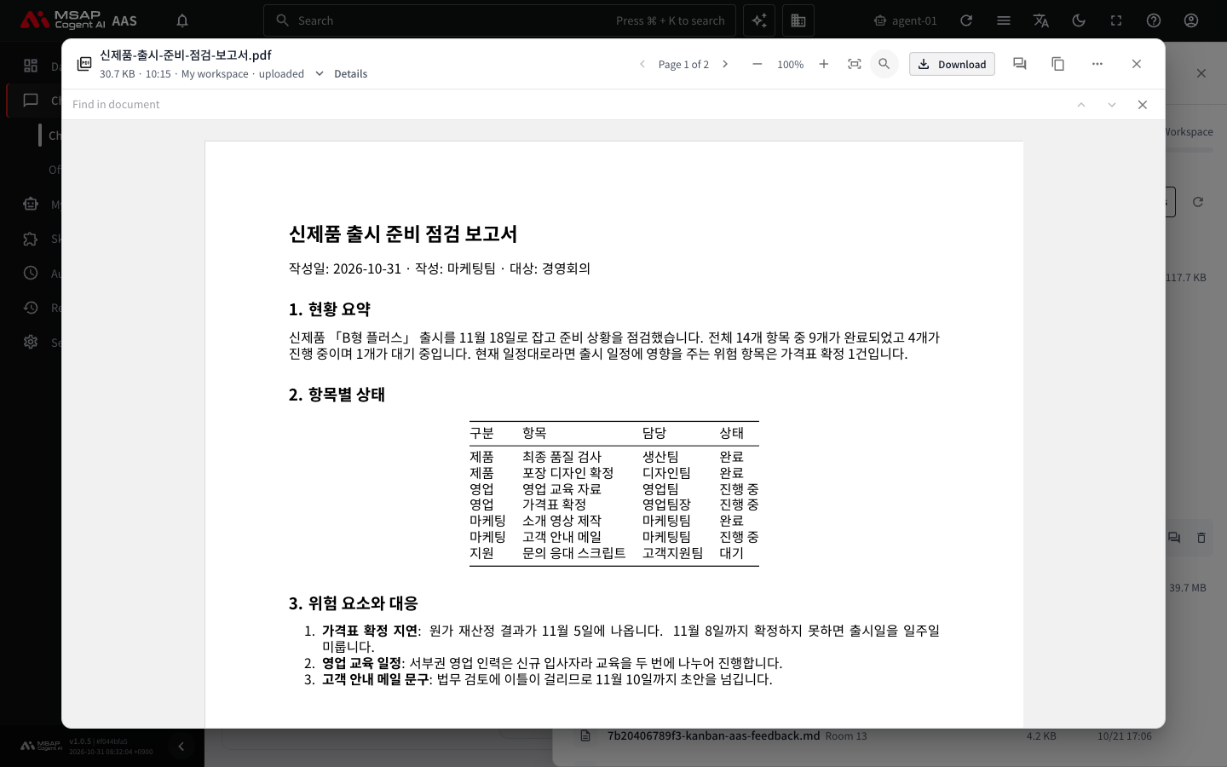The height and width of the screenshot is (767, 1227).
Task: Click the Find in document field
Action: pyautogui.click(x=562, y=104)
